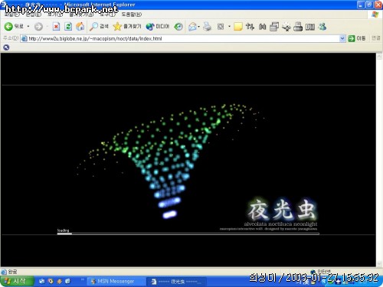
Task: Go to the Home page icon
Action: tap(80, 26)
